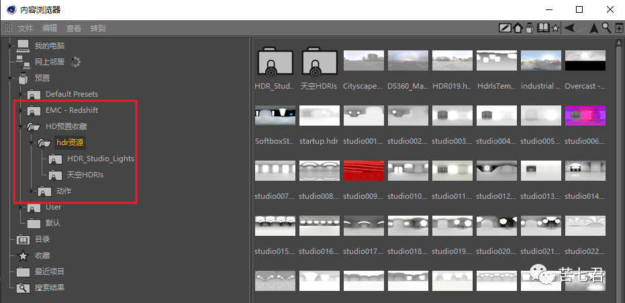Select the industrial HDR thumbnail

click(541, 60)
